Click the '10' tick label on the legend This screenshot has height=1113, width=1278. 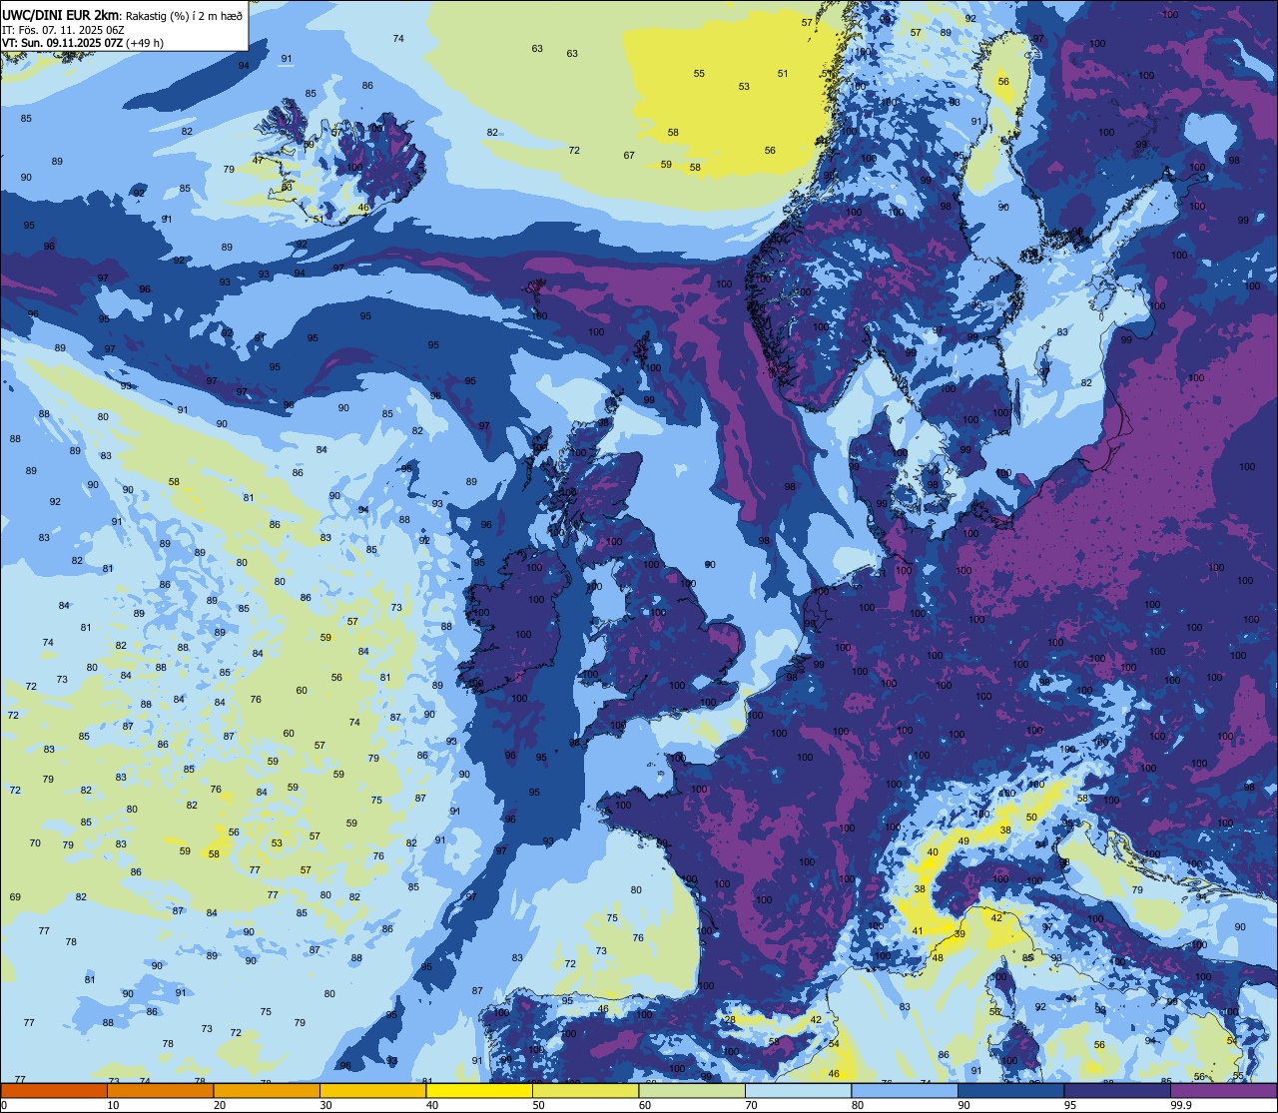pos(113,1105)
